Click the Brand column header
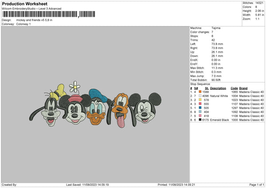 point(244,88)
